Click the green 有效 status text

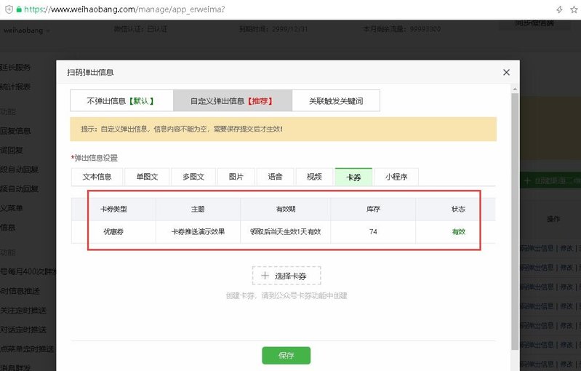point(459,231)
